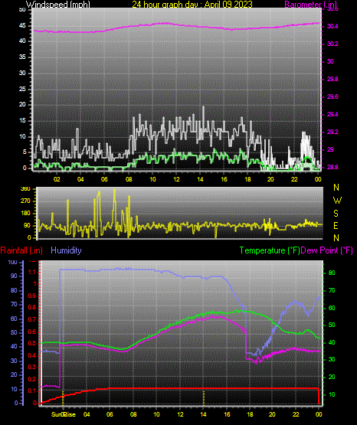
Task: Click the red "Rainfall (.in)" legend label
Action: (21, 250)
